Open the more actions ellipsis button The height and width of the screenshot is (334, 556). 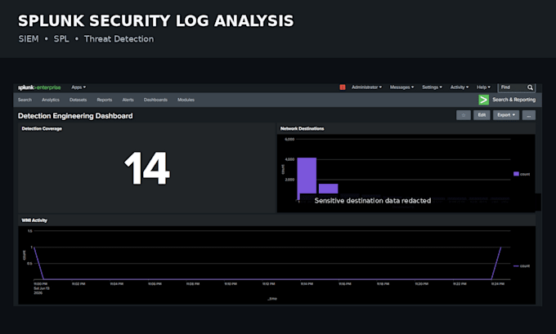(529, 115)
